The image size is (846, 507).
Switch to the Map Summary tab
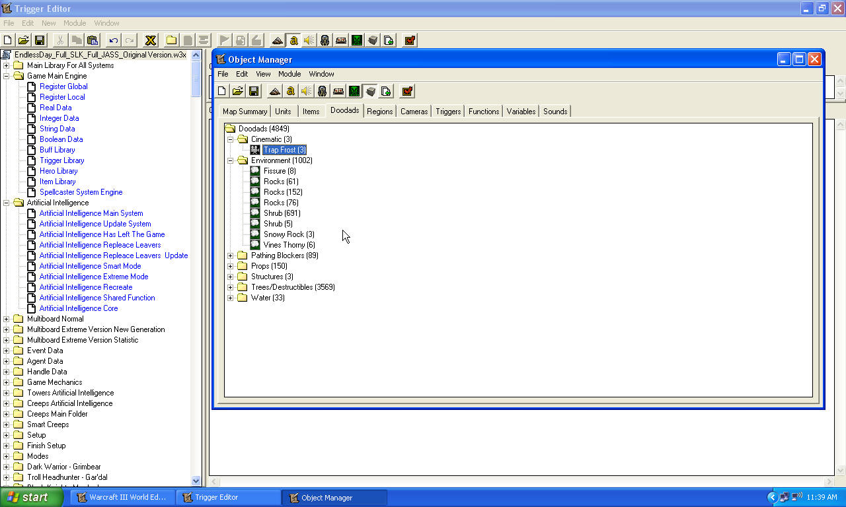245,112
